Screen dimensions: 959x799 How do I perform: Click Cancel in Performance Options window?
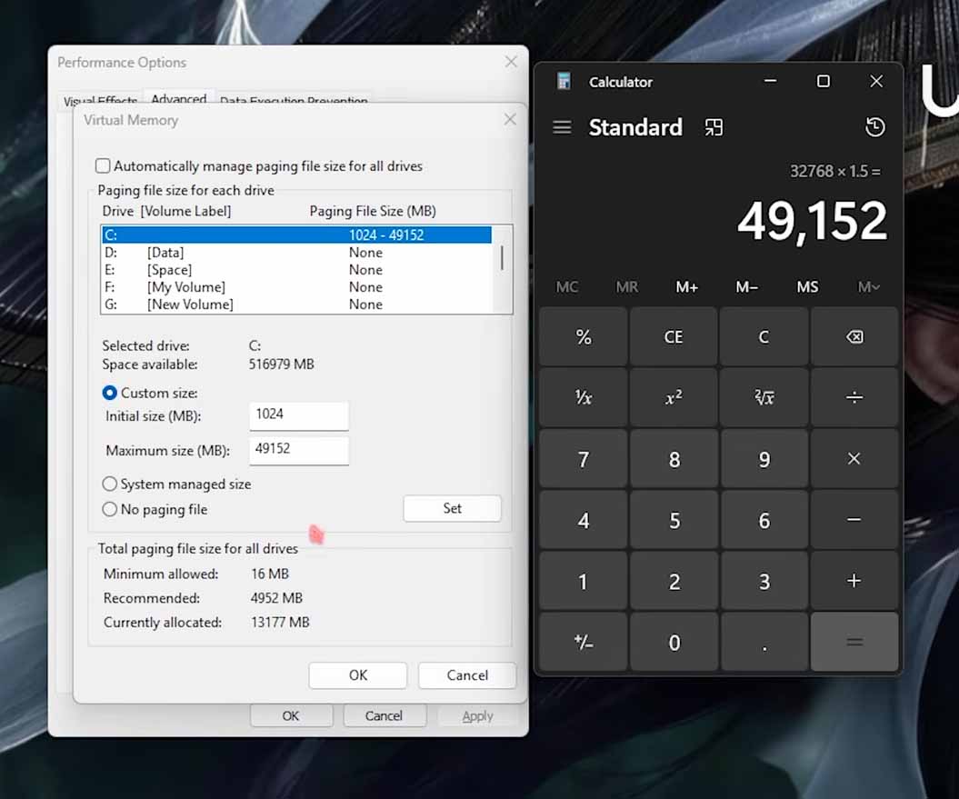tap(385, 715)
